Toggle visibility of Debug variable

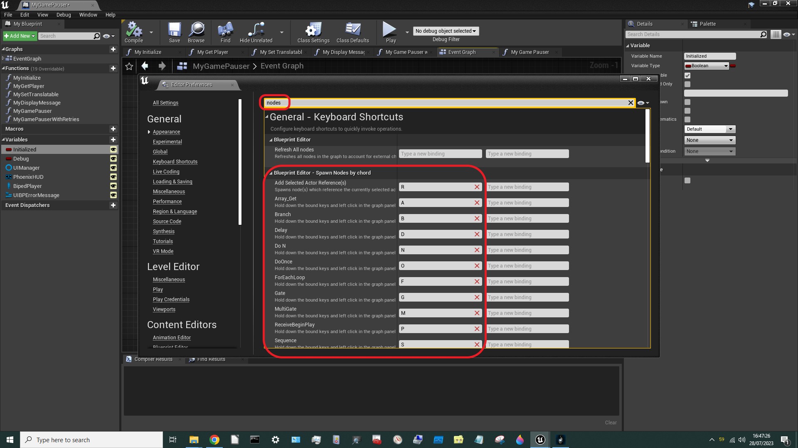pyautogui.click(x=113, y=158)
